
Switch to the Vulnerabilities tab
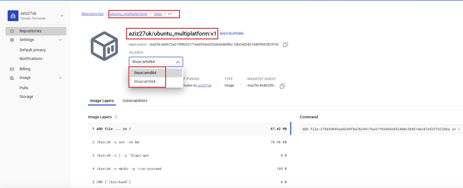[x=135, y=101]
